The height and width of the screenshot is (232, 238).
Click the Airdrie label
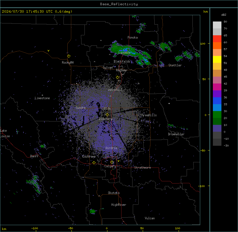pyautogui.click(x=112, y=148)
